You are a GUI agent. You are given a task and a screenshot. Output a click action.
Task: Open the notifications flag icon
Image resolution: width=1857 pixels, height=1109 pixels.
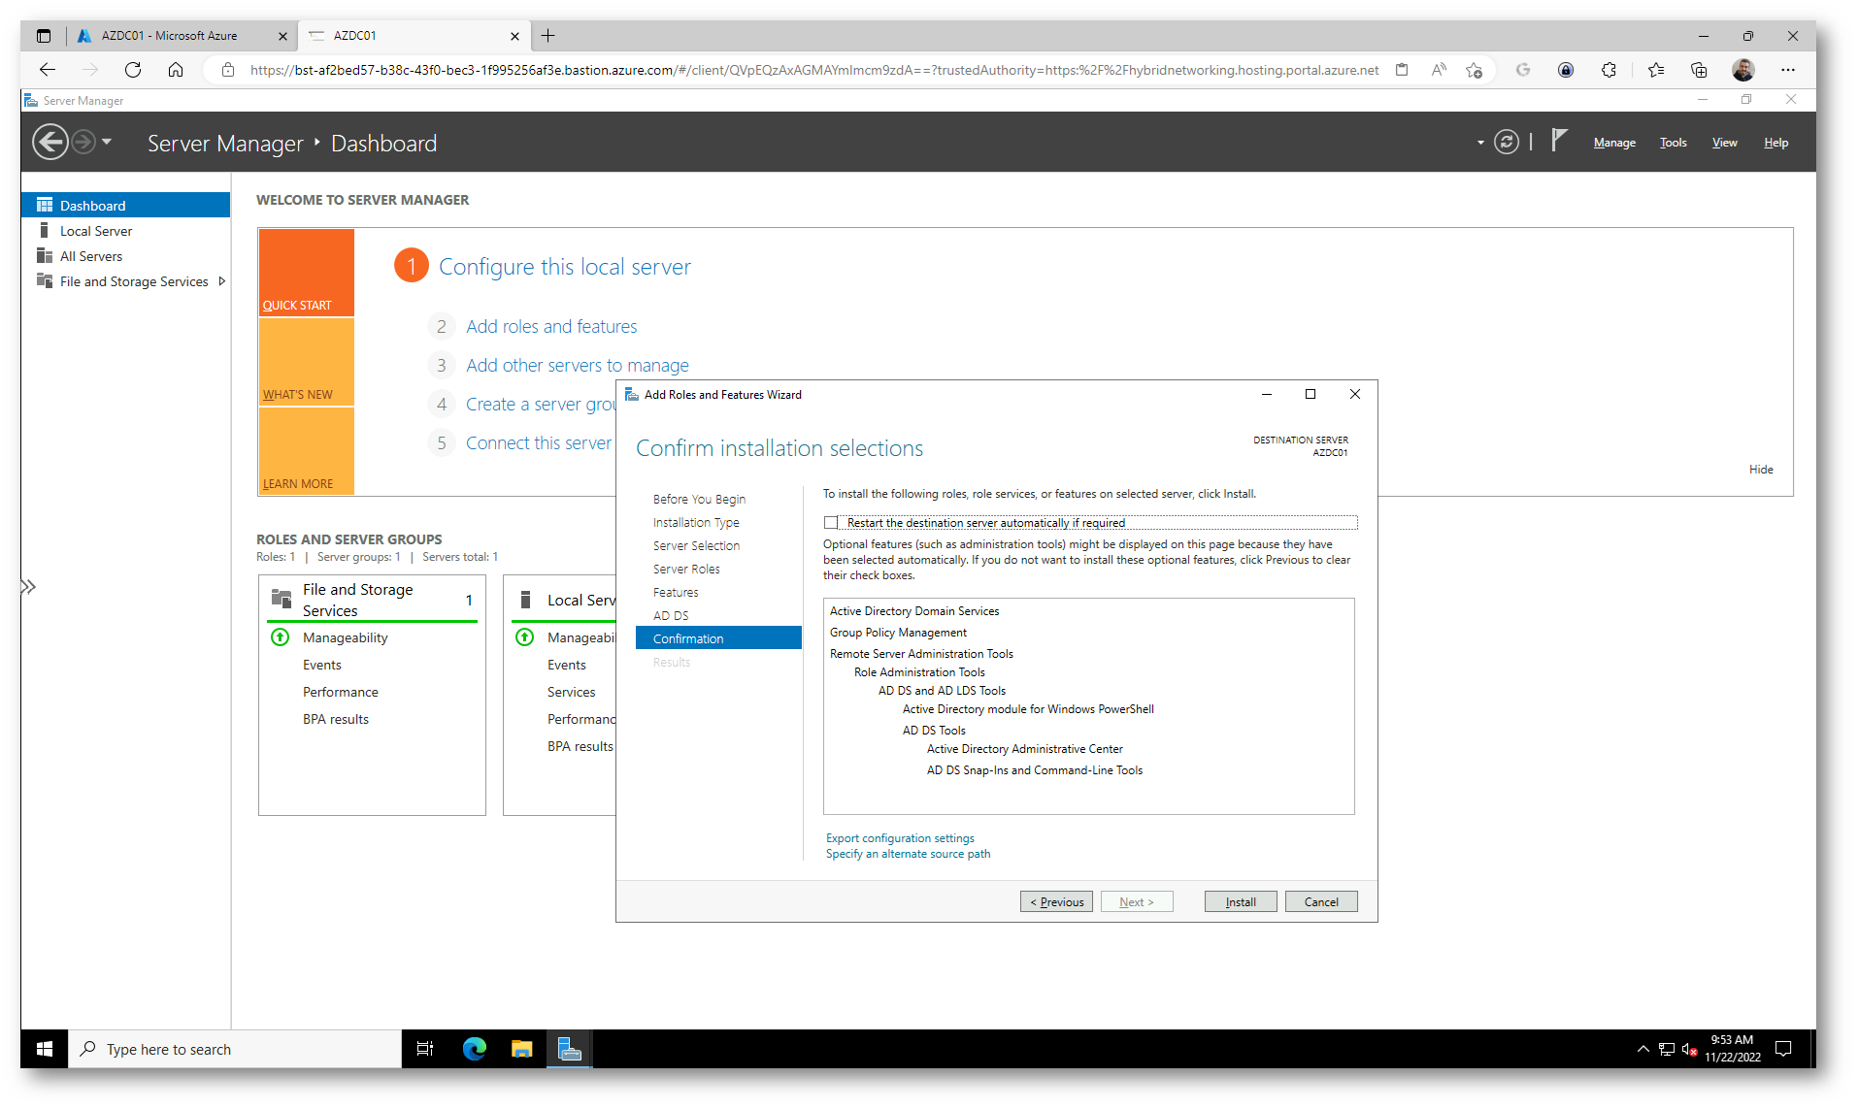(1559, 141)
